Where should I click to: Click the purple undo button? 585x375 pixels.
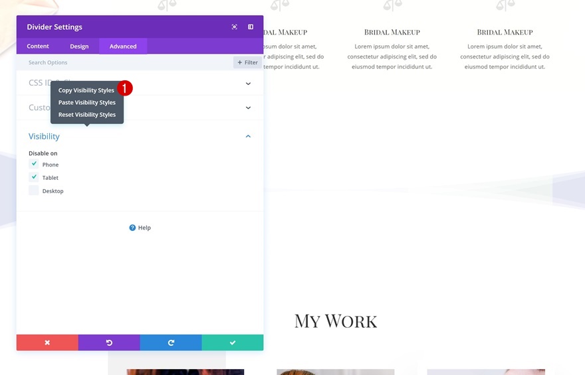pos(109,342)
